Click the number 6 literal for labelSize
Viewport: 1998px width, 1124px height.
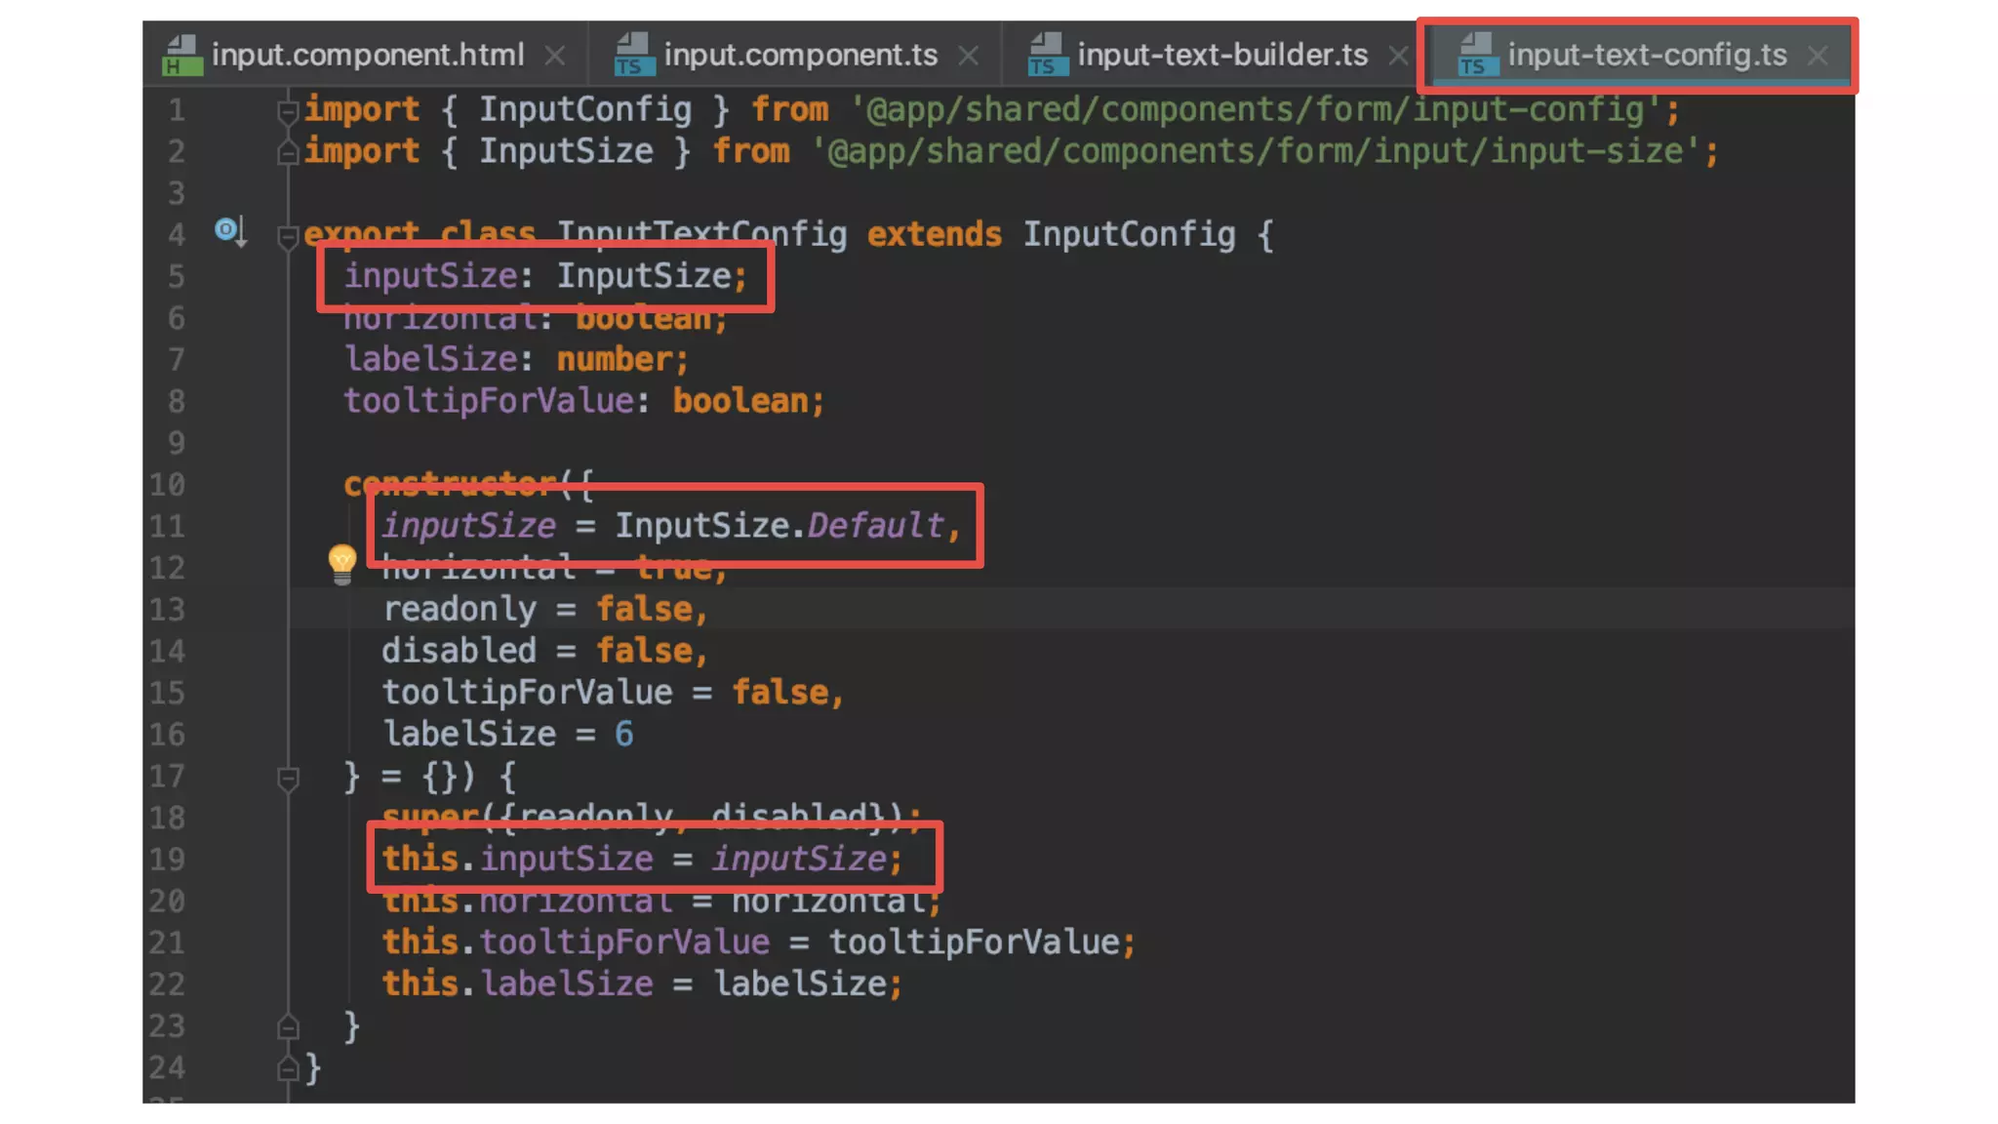[623, 734]
